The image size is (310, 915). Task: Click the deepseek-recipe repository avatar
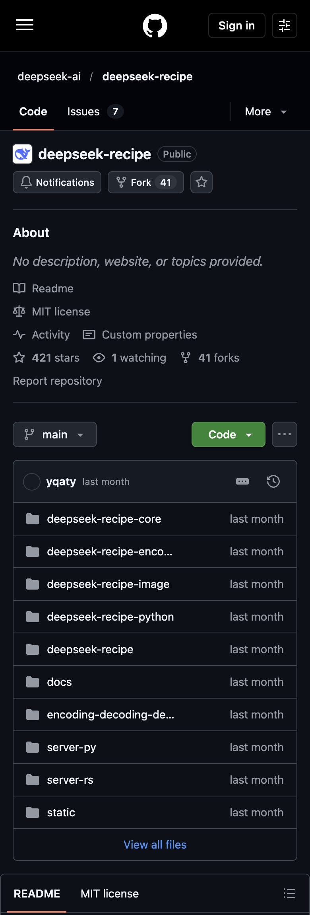tap(23, 154)
